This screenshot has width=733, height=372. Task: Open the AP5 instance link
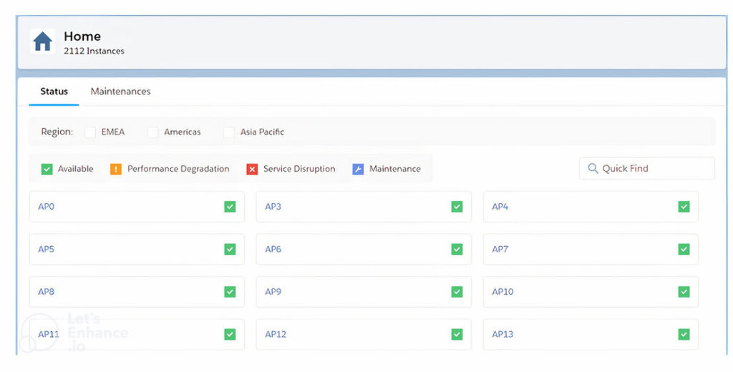[x=47, y=249]
